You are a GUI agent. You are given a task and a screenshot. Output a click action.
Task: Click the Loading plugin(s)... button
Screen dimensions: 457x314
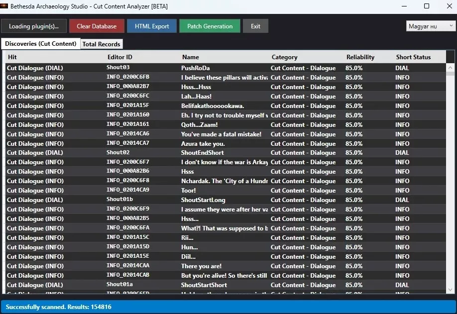pos(34,26)
